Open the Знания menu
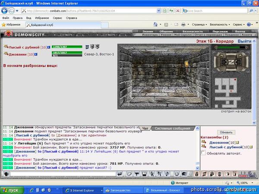This screenshot has height=194, width=259. click(148, 31)
